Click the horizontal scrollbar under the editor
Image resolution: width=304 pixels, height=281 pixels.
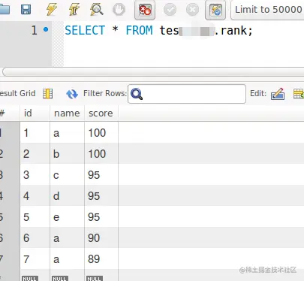tap(153, 72)
